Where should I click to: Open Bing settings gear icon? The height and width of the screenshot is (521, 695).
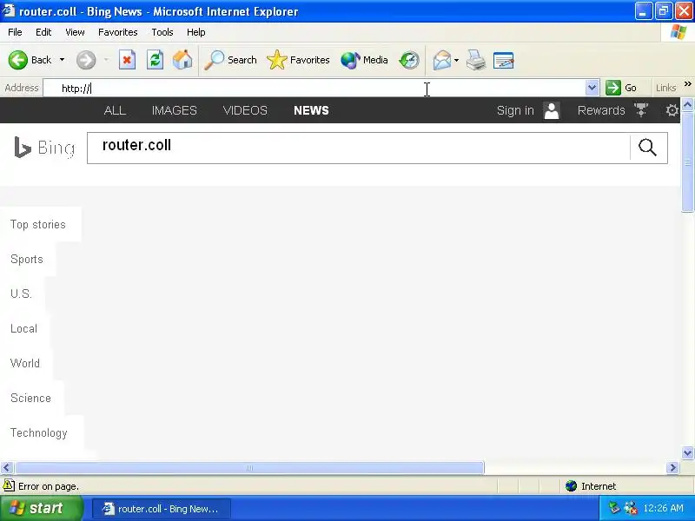click(672, 110)
